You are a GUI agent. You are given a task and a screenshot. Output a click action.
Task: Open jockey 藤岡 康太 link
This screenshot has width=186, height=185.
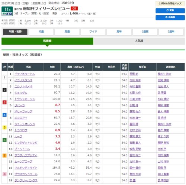(135, 137)
